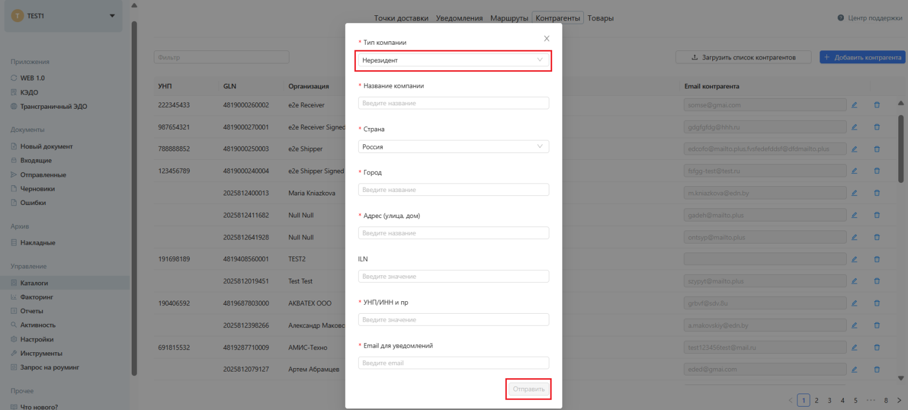This screenshot has width=908, height=410.
Task: Open Накладные archive
Action: (33, 243)
